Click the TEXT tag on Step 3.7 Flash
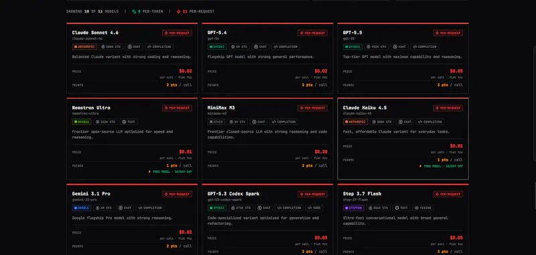The image size is (536, 255). coord(401,208)
